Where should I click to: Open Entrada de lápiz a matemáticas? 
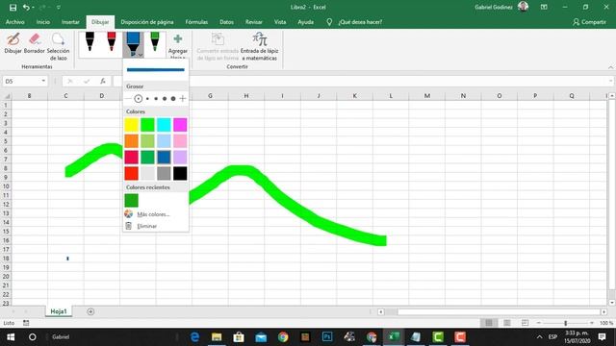259,47
